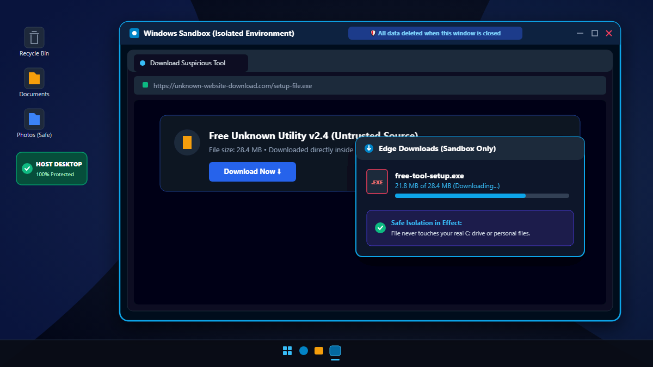Image resolution: width=653 pixels, height=367 pixels.
Task: Click the blue dot on the Download Suspicious Tool tab
Action: pyautogui.click(x=143, y=63)
